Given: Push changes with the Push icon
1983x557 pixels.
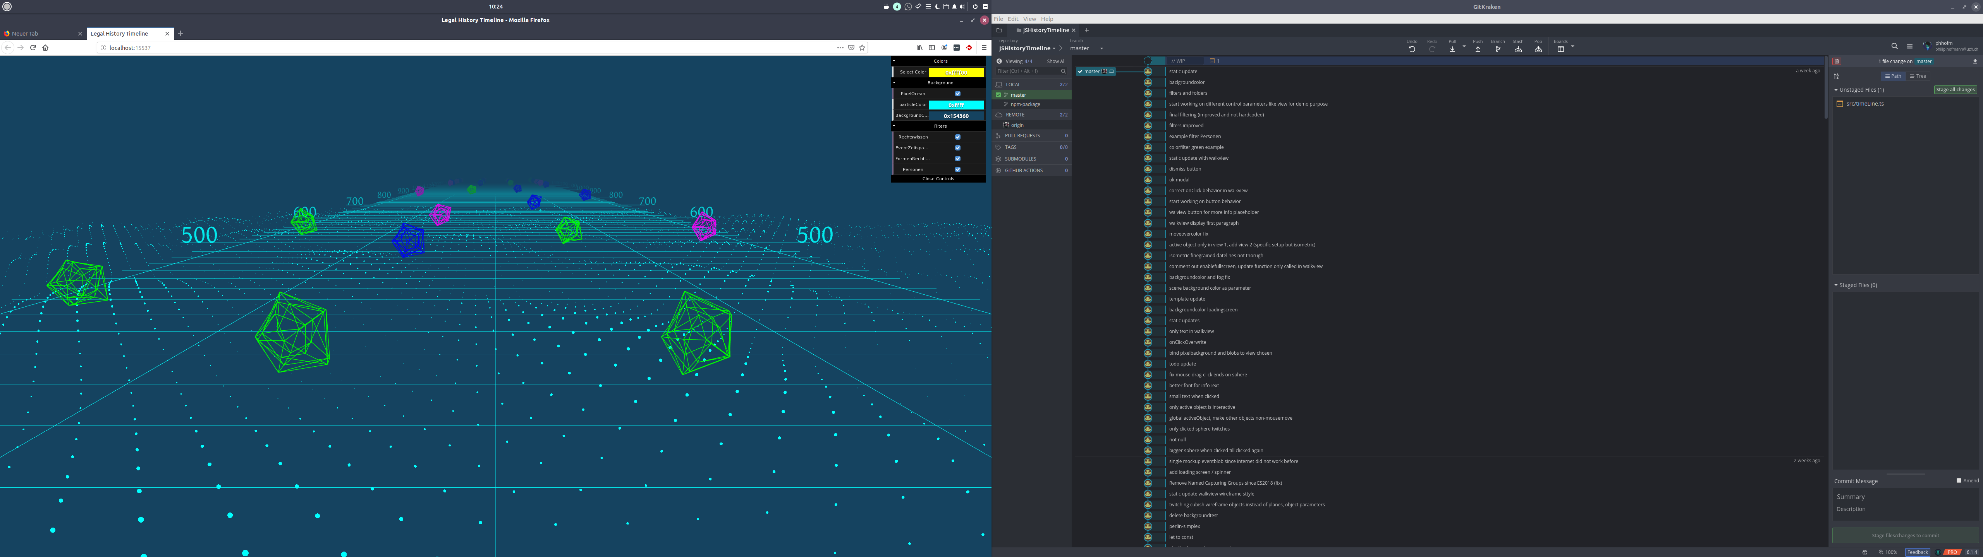Looking at the screenshot, I should (1478, 49).
